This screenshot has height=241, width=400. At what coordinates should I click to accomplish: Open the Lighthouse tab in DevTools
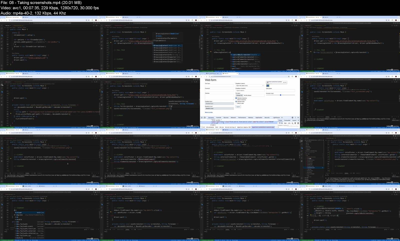tap(276, 118)
